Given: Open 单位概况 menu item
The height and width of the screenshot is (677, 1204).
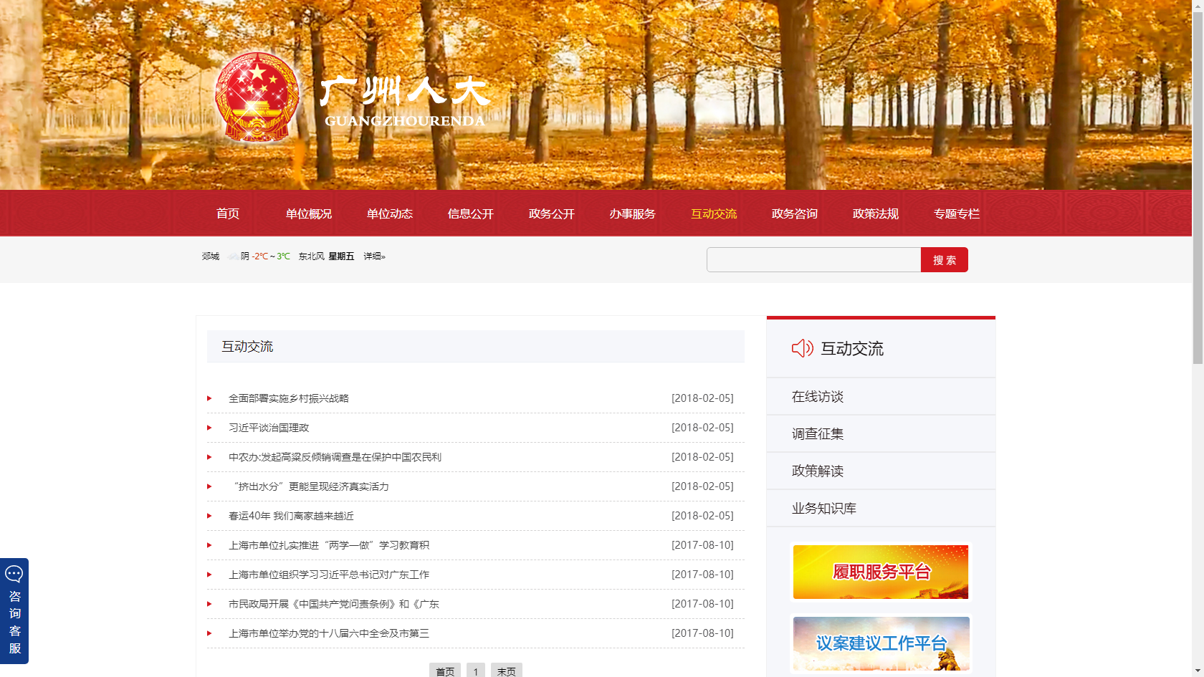Looking at the screenshot, I should 309,213.
